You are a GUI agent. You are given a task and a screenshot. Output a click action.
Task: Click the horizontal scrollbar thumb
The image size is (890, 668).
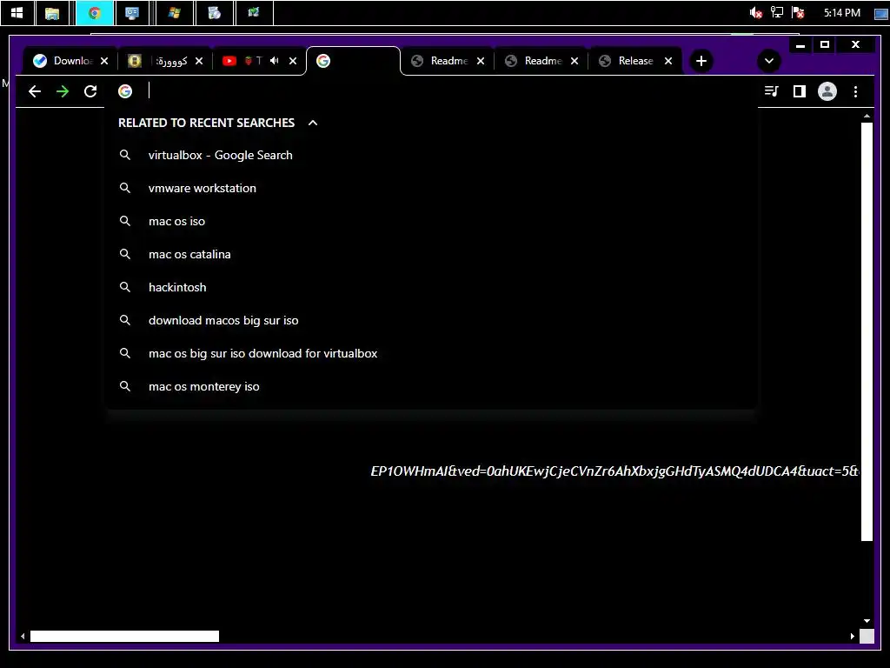(124, 636)
